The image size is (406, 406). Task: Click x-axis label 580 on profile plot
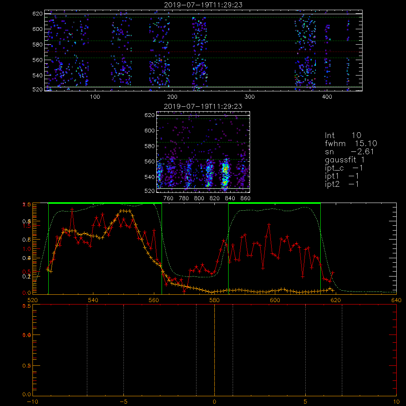214,300
